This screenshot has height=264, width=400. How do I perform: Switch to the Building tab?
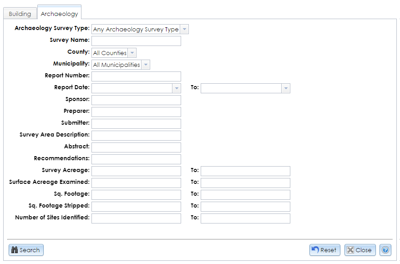[20, 14]
